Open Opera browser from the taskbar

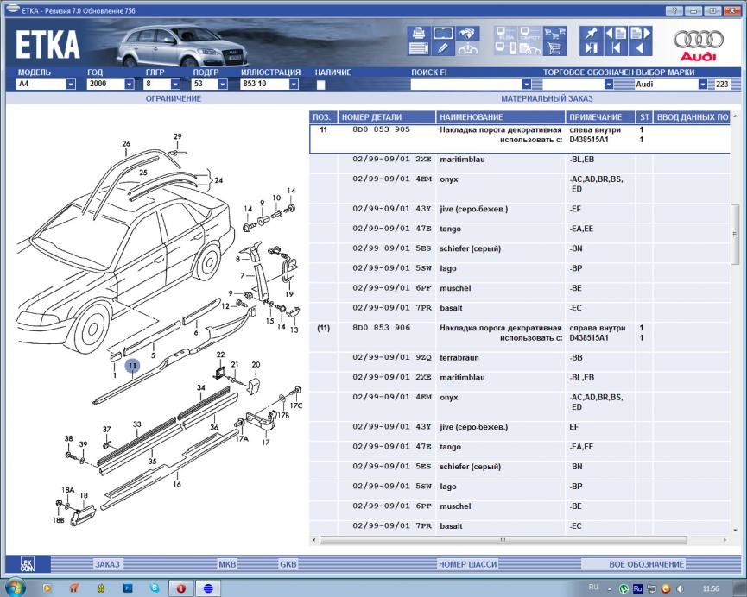(x=181, y=588)
